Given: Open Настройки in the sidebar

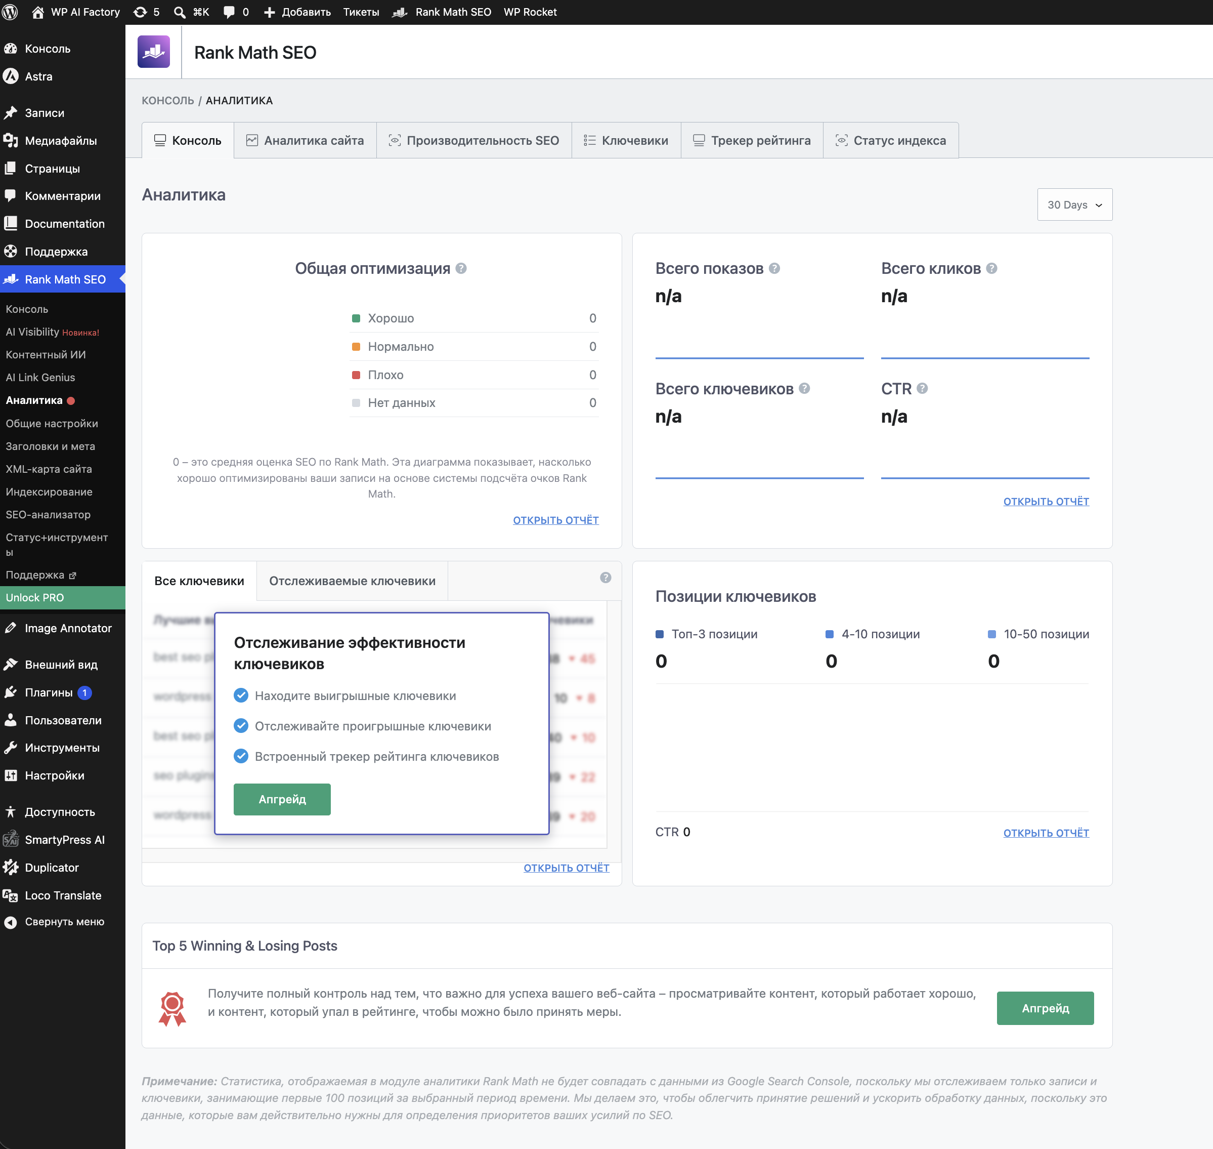Looking at the screenshot, I should tap(62, 775).
